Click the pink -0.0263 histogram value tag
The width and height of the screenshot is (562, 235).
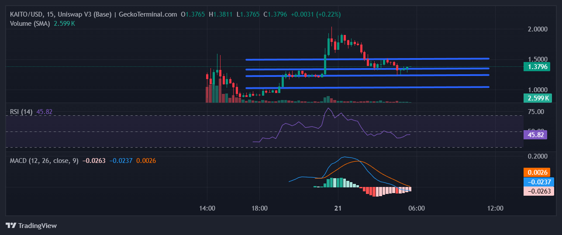click(538, 191)
